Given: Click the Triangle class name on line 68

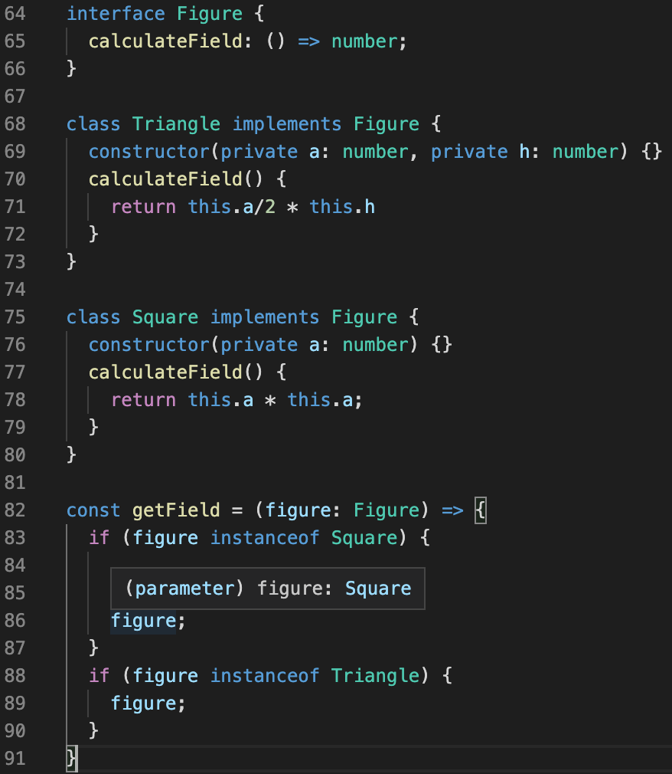Looking at the screenshot, I should pyautogui.click(x=175, y=123).
